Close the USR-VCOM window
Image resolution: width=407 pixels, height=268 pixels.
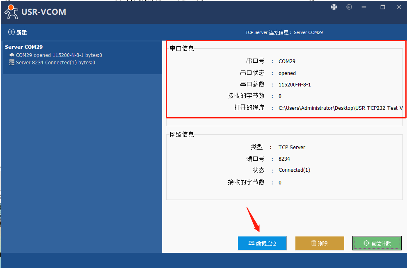tap(398, 7)
